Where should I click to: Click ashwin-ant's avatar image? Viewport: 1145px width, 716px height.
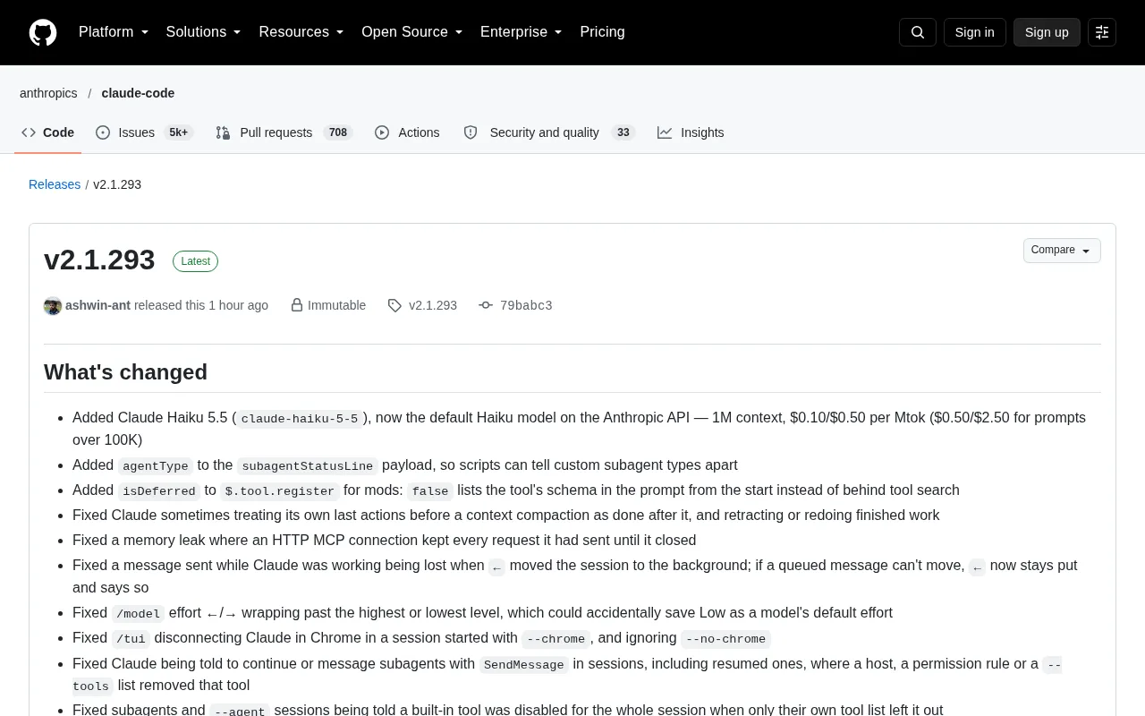click(x=53, y=306)
